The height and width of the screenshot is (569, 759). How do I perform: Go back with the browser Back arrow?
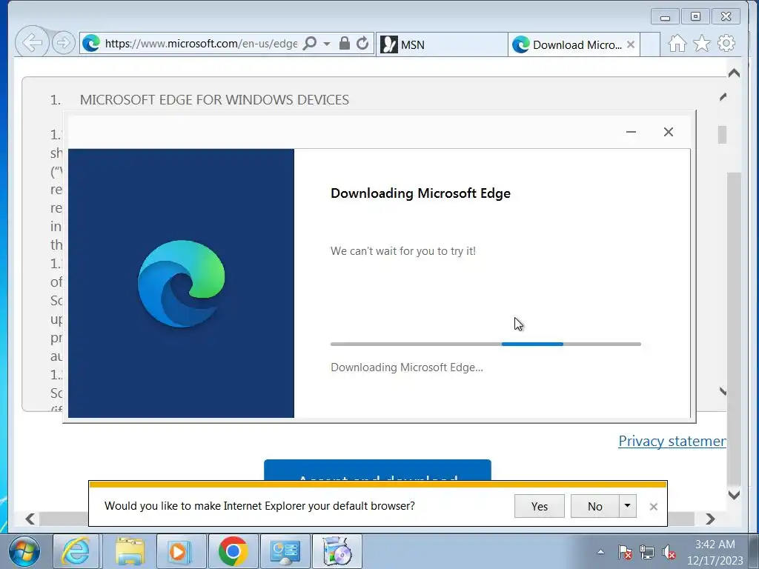(32, 42)
